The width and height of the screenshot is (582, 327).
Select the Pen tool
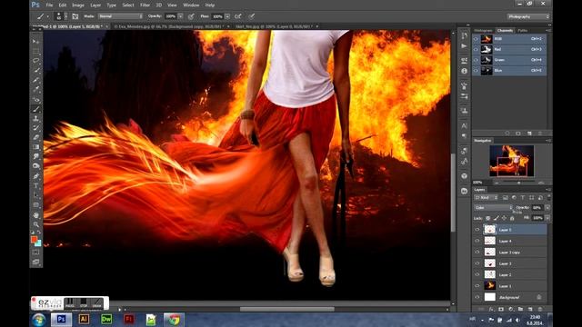36,176
